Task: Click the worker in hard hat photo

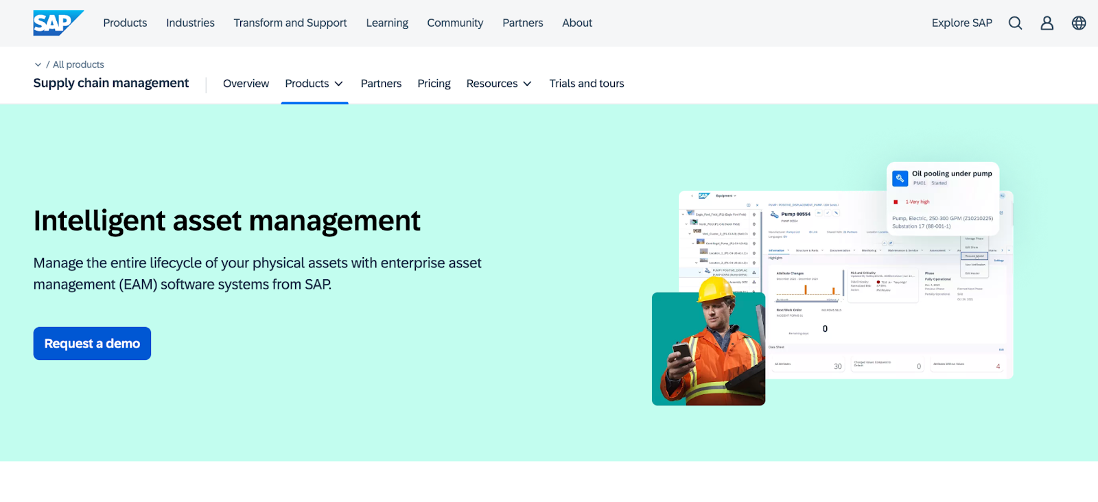Action: 708,343
